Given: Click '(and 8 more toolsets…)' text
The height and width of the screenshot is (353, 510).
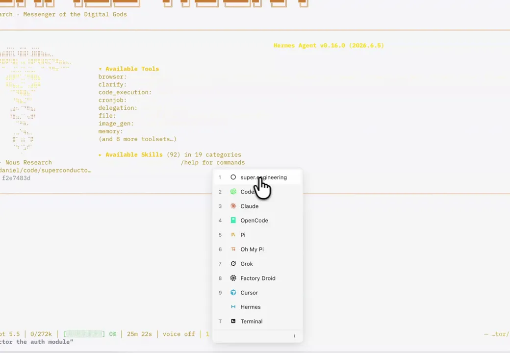Looking at the screenshot, I should (138, 139).
